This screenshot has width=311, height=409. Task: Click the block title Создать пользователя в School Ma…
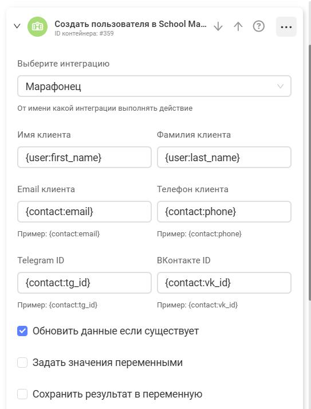(131, 24)
